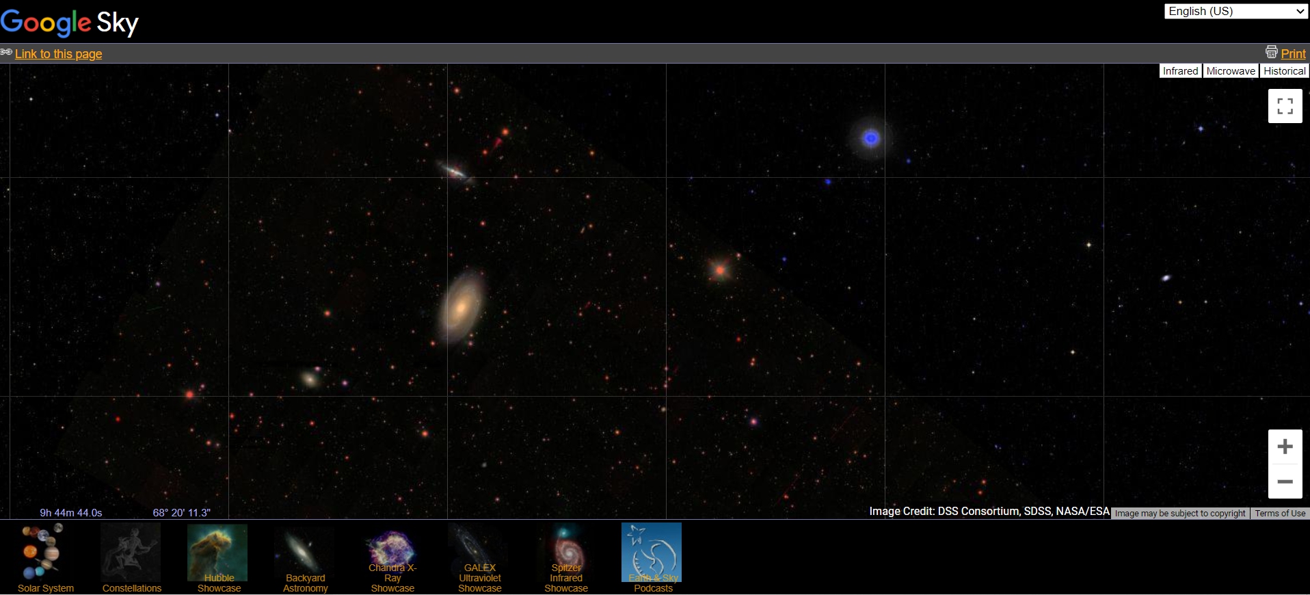Click the chain link icon

point(6,52)
